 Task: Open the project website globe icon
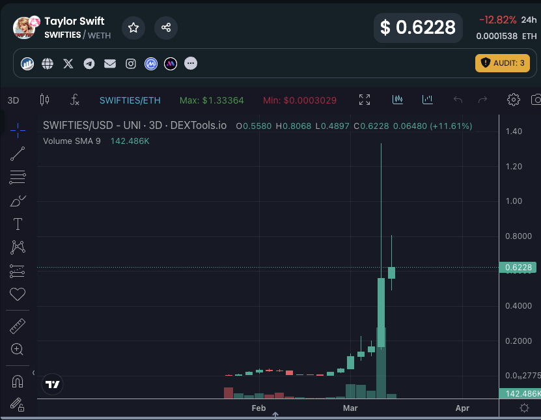[48, 64]
